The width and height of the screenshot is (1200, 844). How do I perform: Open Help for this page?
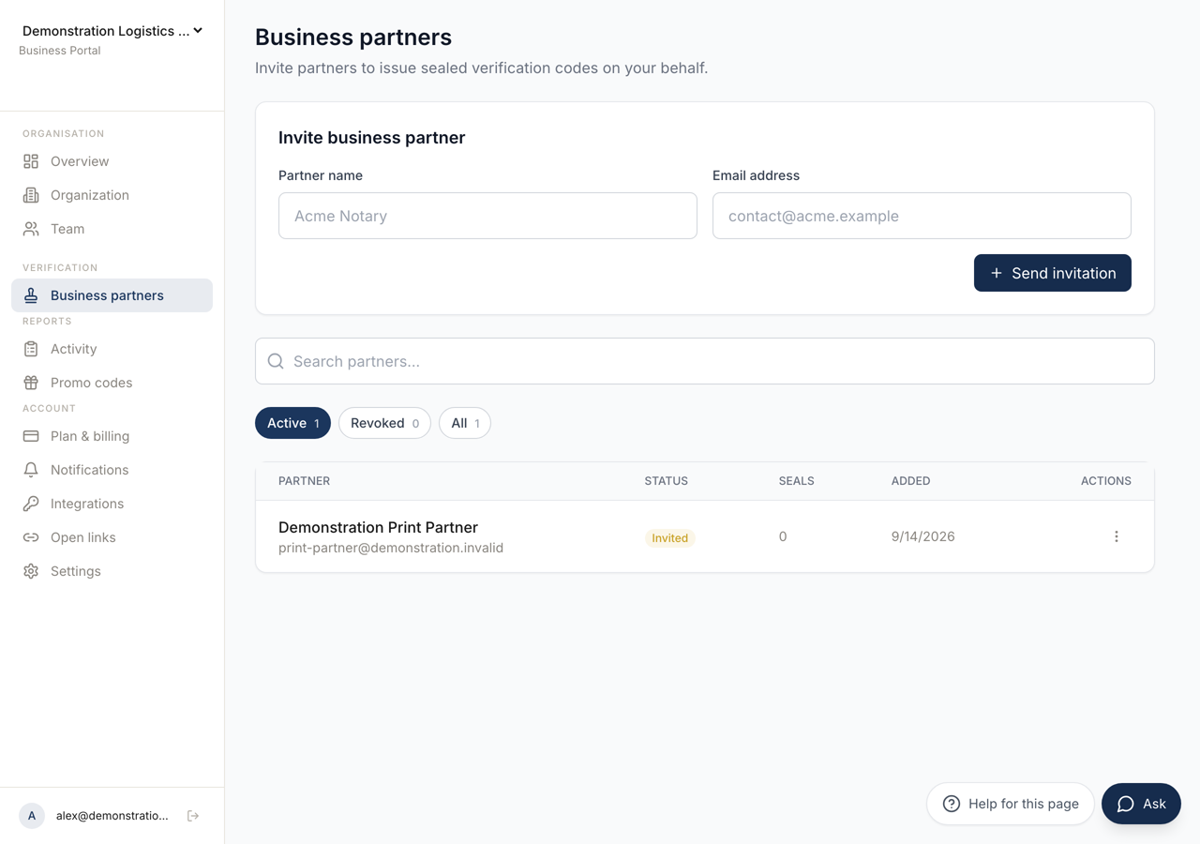coord(1011,804)
